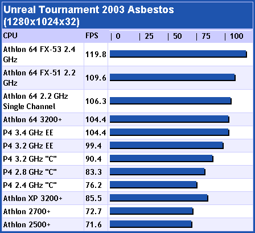Click the Athlon 64 3200+ bar

click(x=170, y=119)
